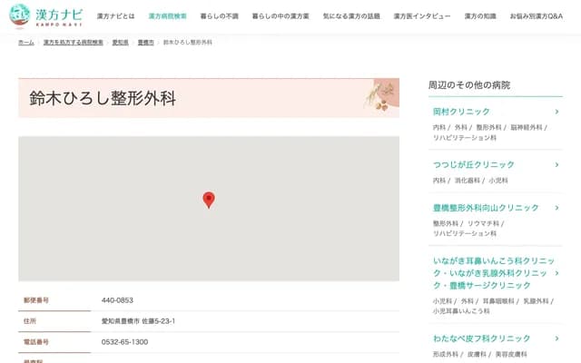Screen dimensions: 581x363
Task: Click the 郵便番号 row label
Action: click(36, 300)
